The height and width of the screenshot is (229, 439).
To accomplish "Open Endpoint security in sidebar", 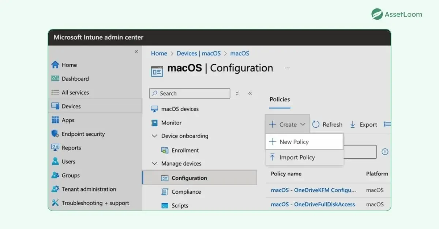I will (x=83, y=134).
